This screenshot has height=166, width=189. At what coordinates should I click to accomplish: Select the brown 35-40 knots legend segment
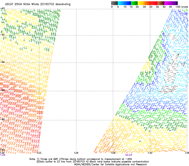[x=161, y=3]
